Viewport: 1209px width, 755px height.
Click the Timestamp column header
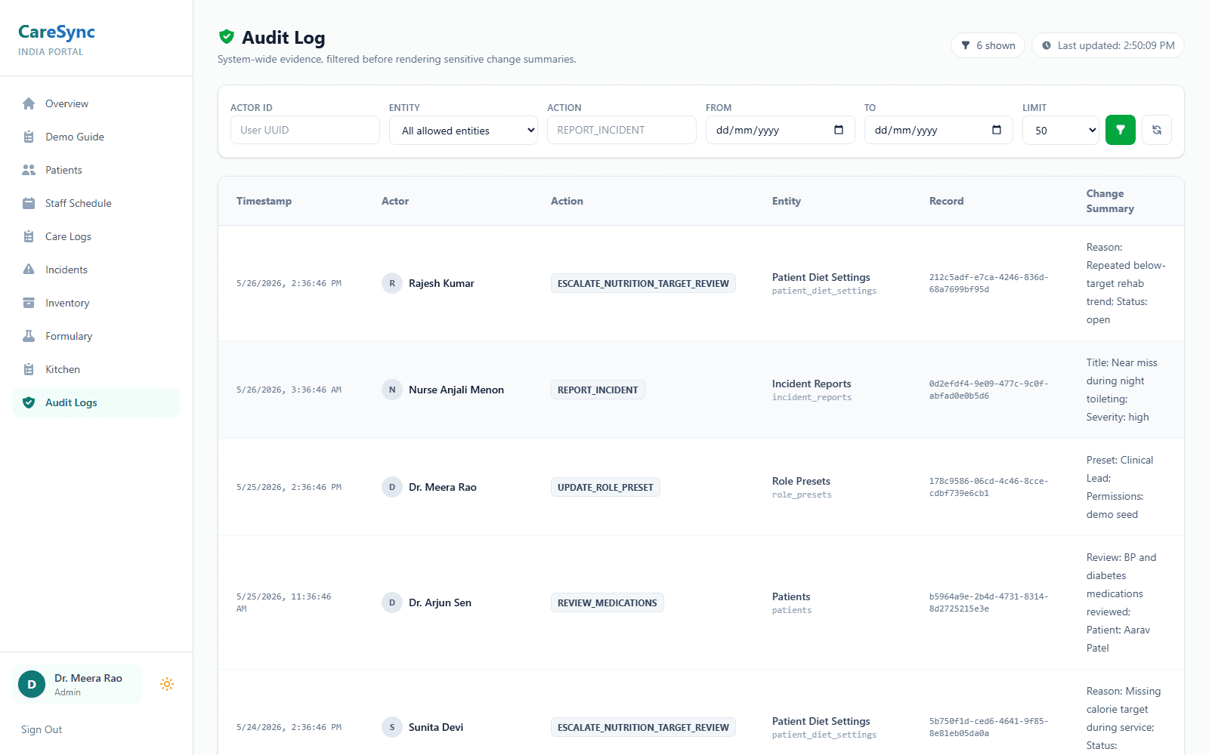pyautogui.click(x=264, y=201)
